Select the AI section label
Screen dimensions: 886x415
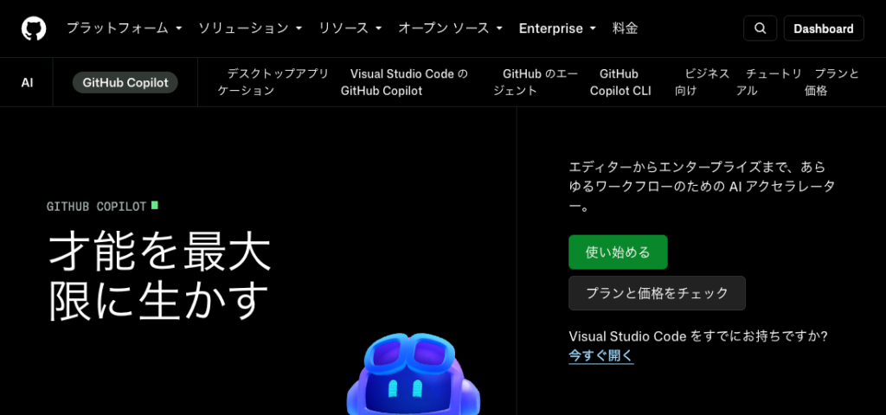(27, 82)
